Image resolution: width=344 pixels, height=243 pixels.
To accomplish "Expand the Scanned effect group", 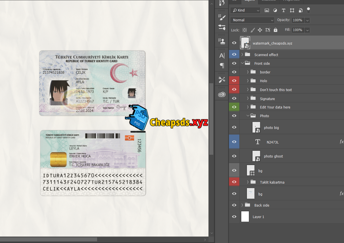I will pos(242,55).
